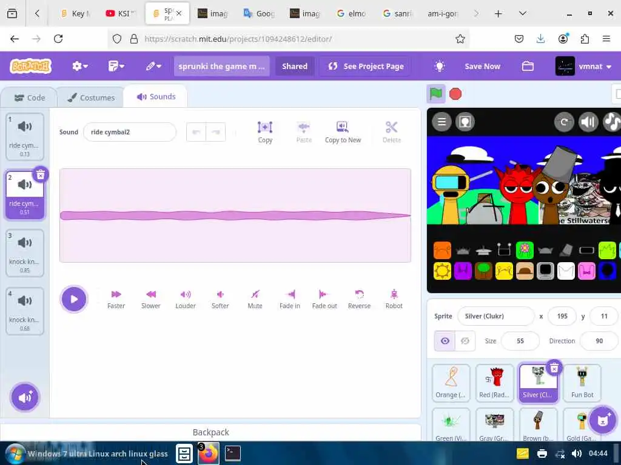Click the Delete scissors tool
621x465 pixels.
(392, 132)
